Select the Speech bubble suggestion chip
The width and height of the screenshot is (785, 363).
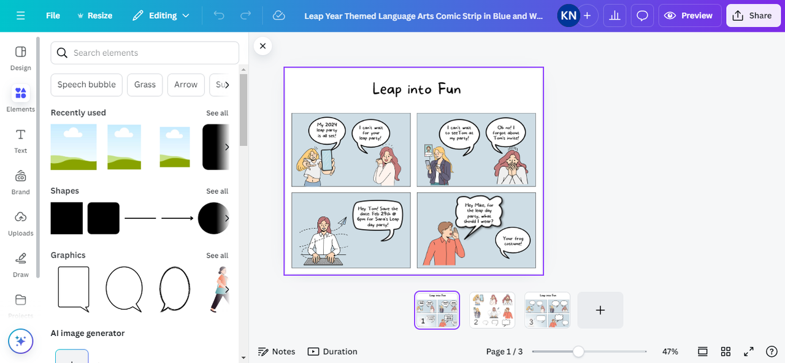click(x=86, y=85)
